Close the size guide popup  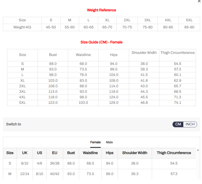tap(199, 1)
